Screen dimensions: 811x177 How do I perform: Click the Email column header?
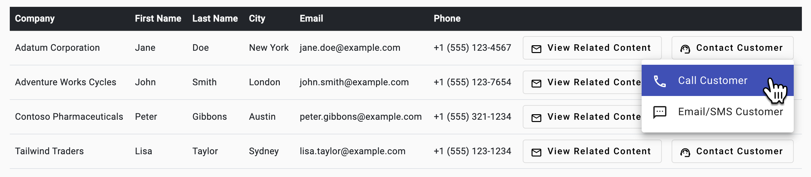311,19
